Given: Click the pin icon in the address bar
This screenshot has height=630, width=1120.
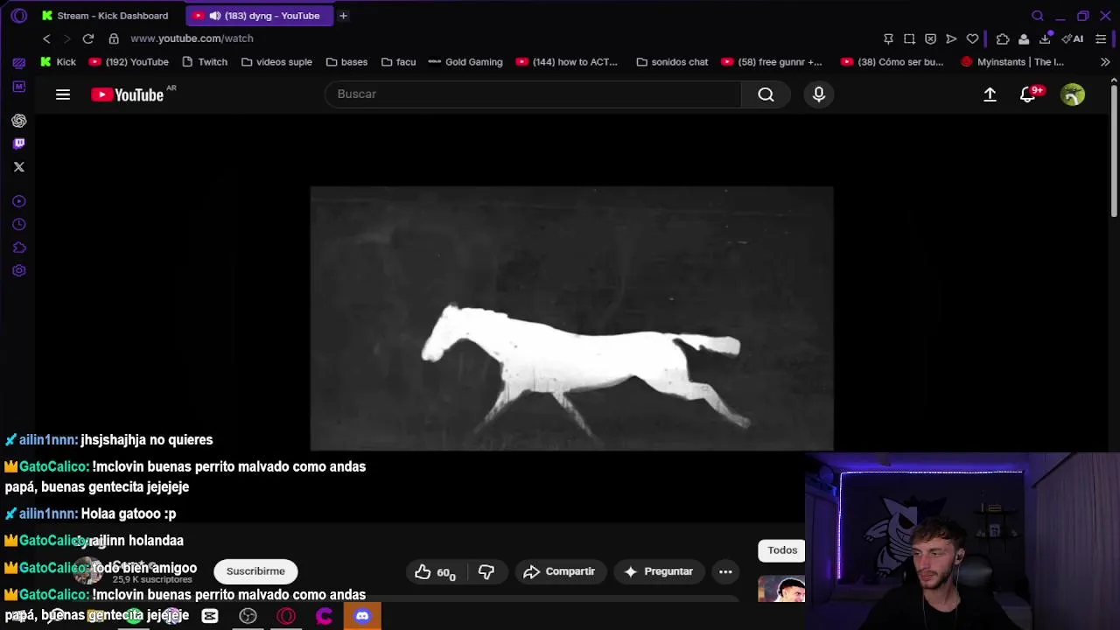Looking at the screenshot, I should (888, 38).
